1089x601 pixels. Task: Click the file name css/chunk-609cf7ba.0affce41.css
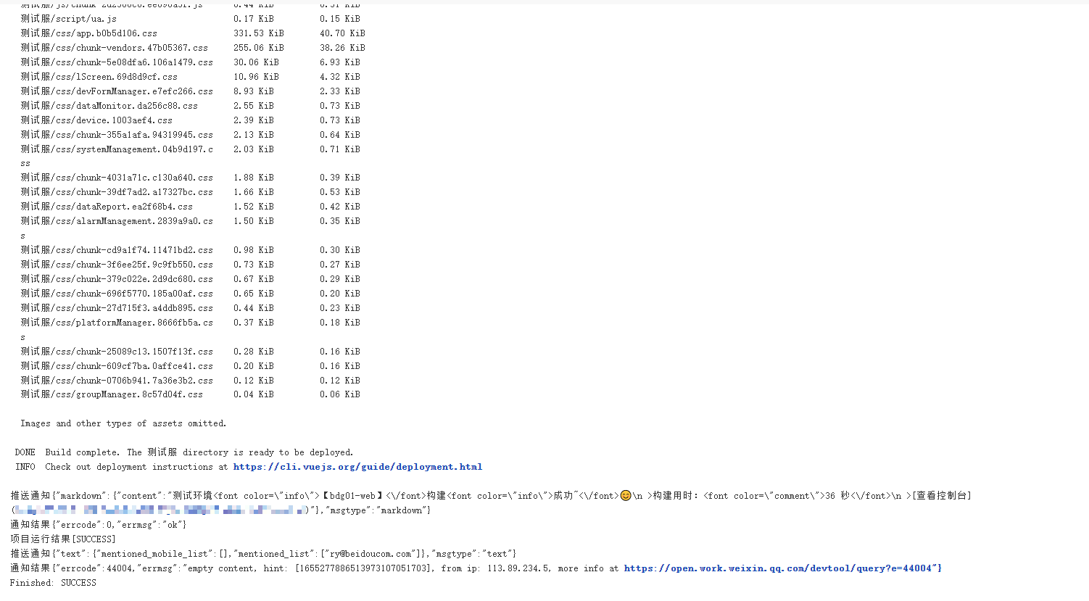(117, 366)
